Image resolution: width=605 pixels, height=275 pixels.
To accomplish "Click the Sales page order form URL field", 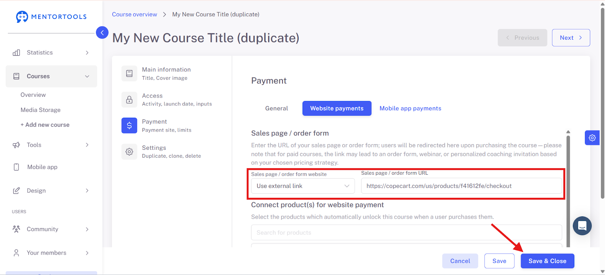I will [x=461, y=186].
